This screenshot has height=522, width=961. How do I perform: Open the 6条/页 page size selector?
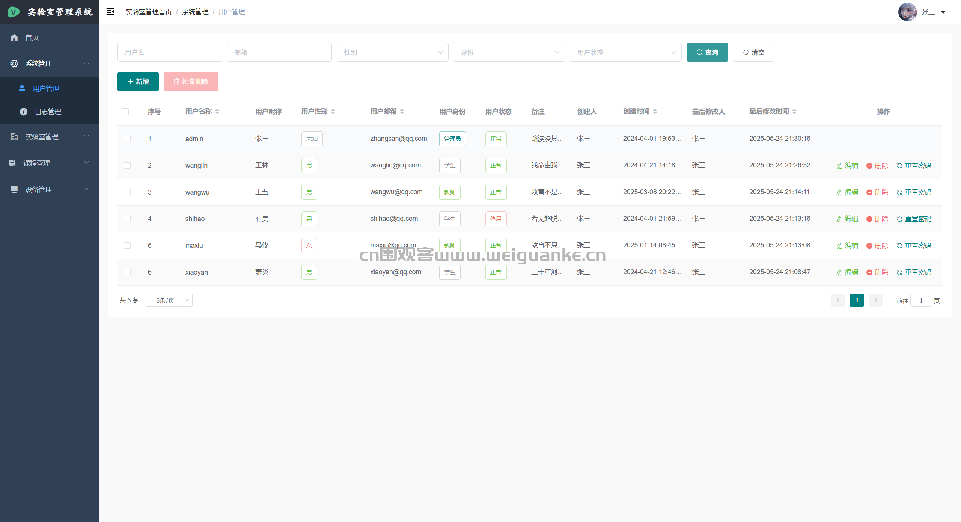tap(169, 300)
